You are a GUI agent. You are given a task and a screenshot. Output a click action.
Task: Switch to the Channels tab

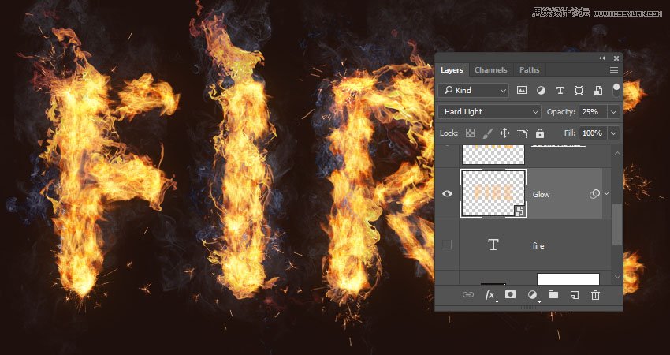point(490,69)
